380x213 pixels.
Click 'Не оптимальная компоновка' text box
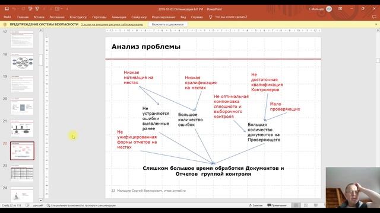point(231,106)
